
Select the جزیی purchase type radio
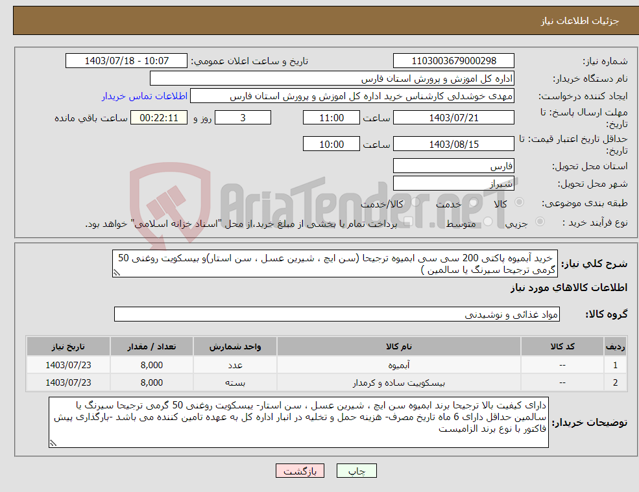(x=540, y=222)
